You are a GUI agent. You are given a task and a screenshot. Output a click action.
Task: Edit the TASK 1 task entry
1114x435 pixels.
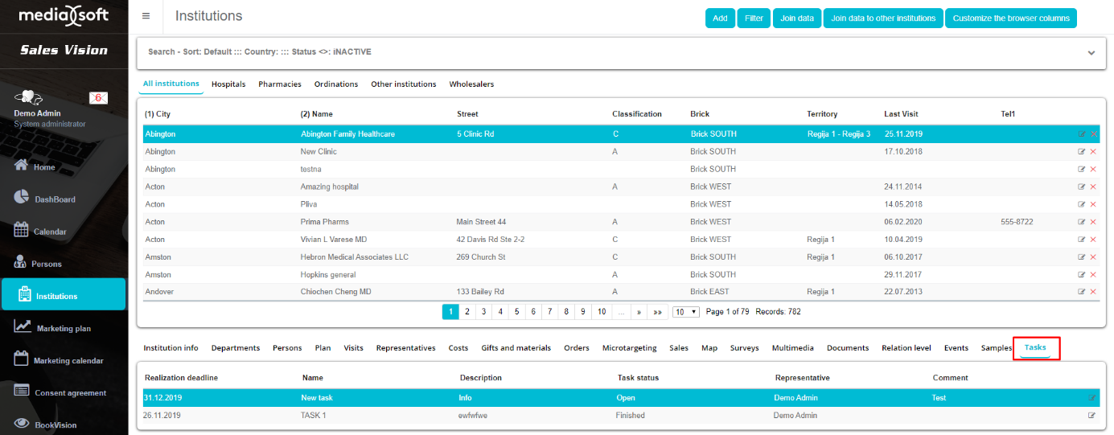[x=1091, y=416]
